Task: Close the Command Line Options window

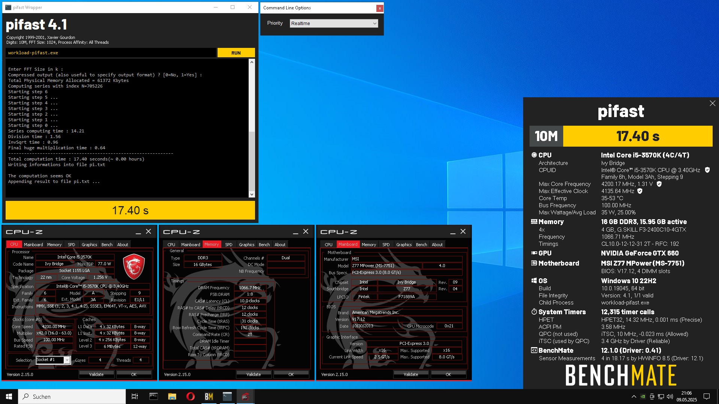Action: click(380, 8)
